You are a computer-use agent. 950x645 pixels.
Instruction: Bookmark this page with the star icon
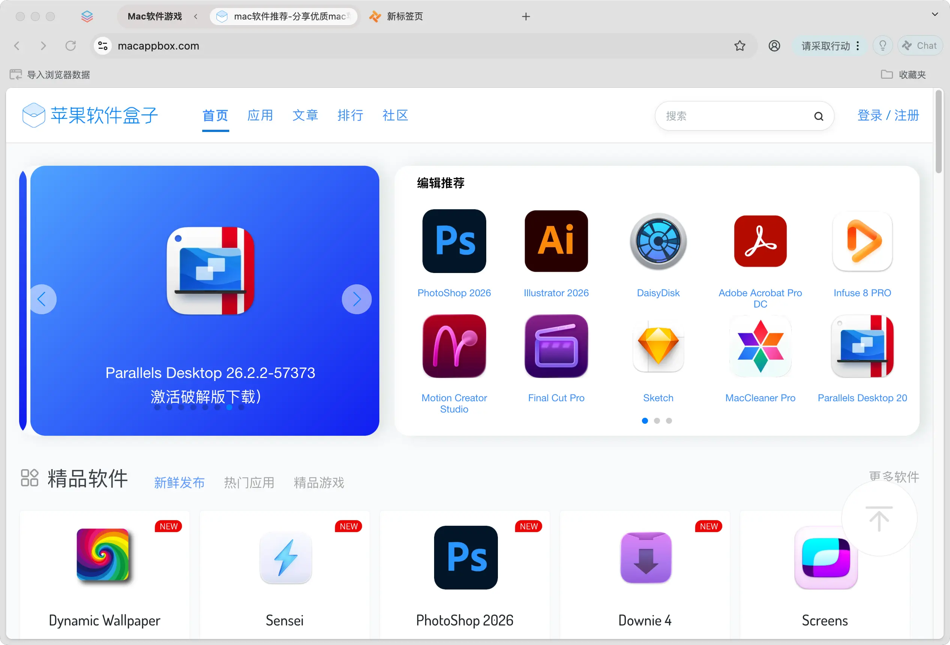coord(739,46)
